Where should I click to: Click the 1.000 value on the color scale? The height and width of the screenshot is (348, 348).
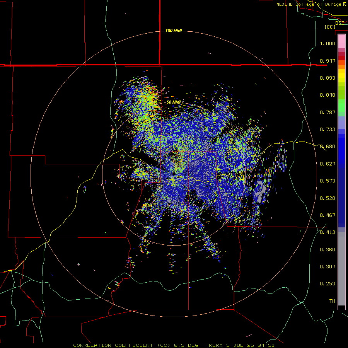(328, 43)
